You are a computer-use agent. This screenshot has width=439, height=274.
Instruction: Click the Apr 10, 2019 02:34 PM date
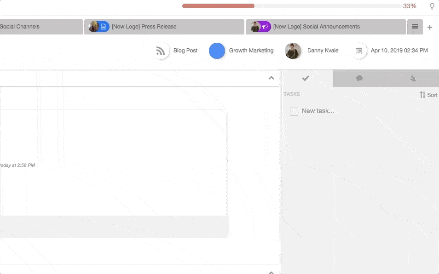click(399, 51)
